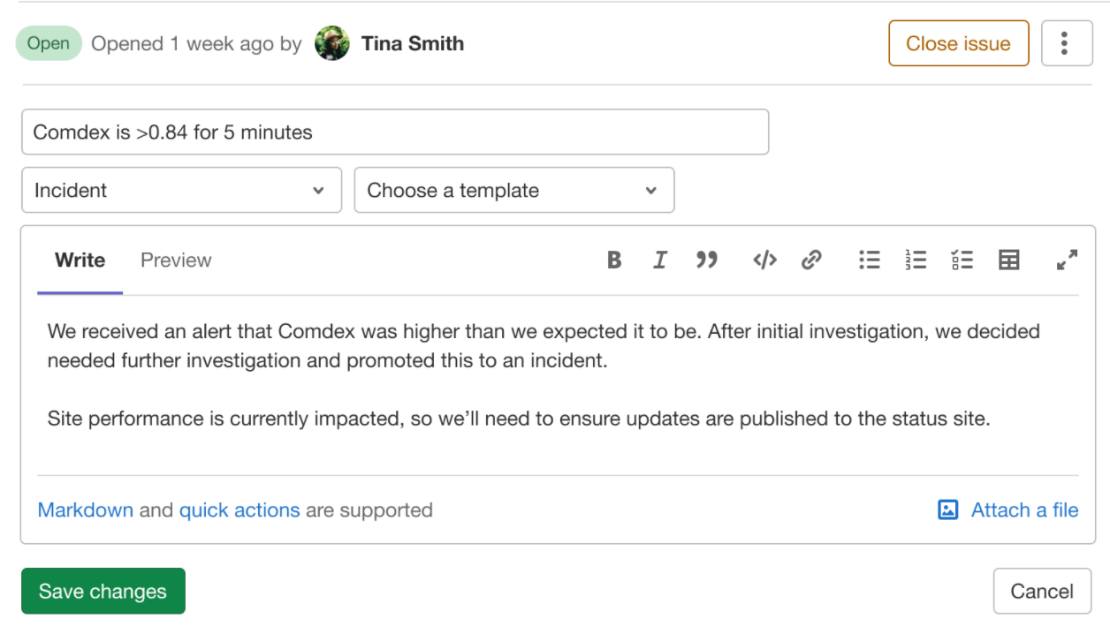Expand the editor to fullscreen
Viewport: 1110px width, 634px height.
point(1067,260)
